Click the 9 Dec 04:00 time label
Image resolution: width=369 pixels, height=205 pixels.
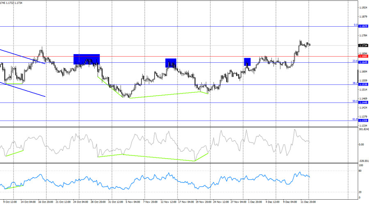pyautogui.click(x=290, y=202)
